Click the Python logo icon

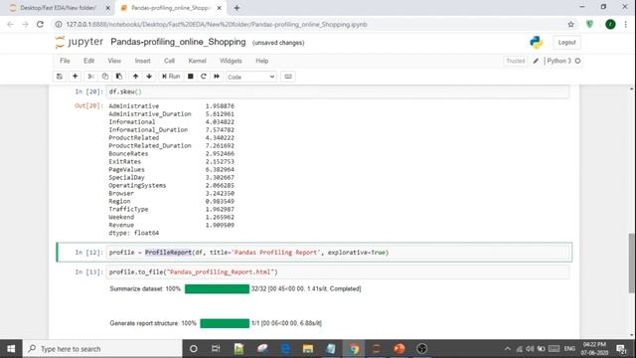coord(537,42)
